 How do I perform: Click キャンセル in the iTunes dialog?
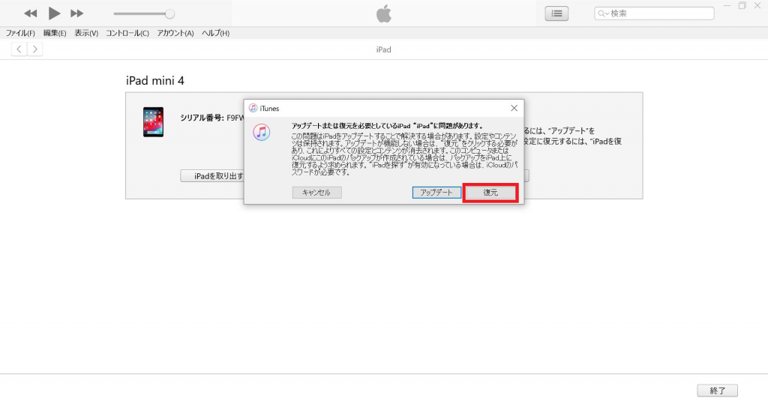[317, 193]
